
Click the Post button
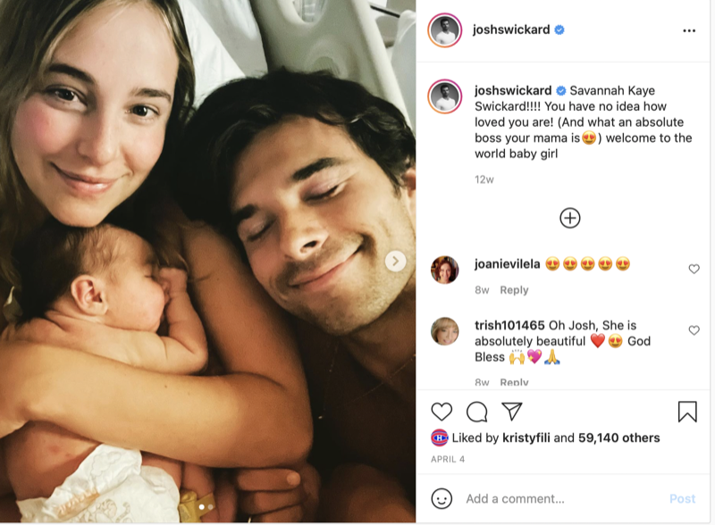tap(682, 498)
